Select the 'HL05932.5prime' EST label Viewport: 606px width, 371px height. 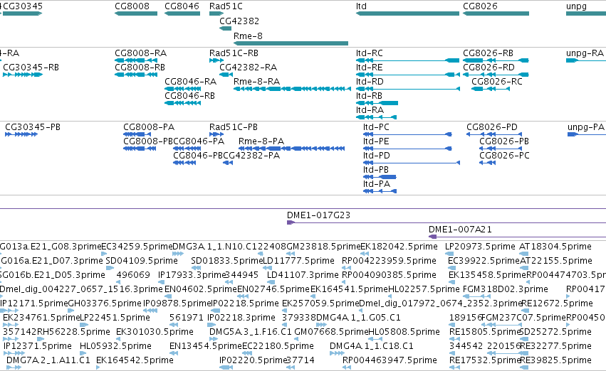[x=115, y=347]
